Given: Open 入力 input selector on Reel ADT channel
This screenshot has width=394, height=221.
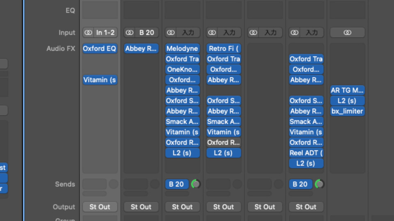Looking at the screenshot, I should (312, 33).
